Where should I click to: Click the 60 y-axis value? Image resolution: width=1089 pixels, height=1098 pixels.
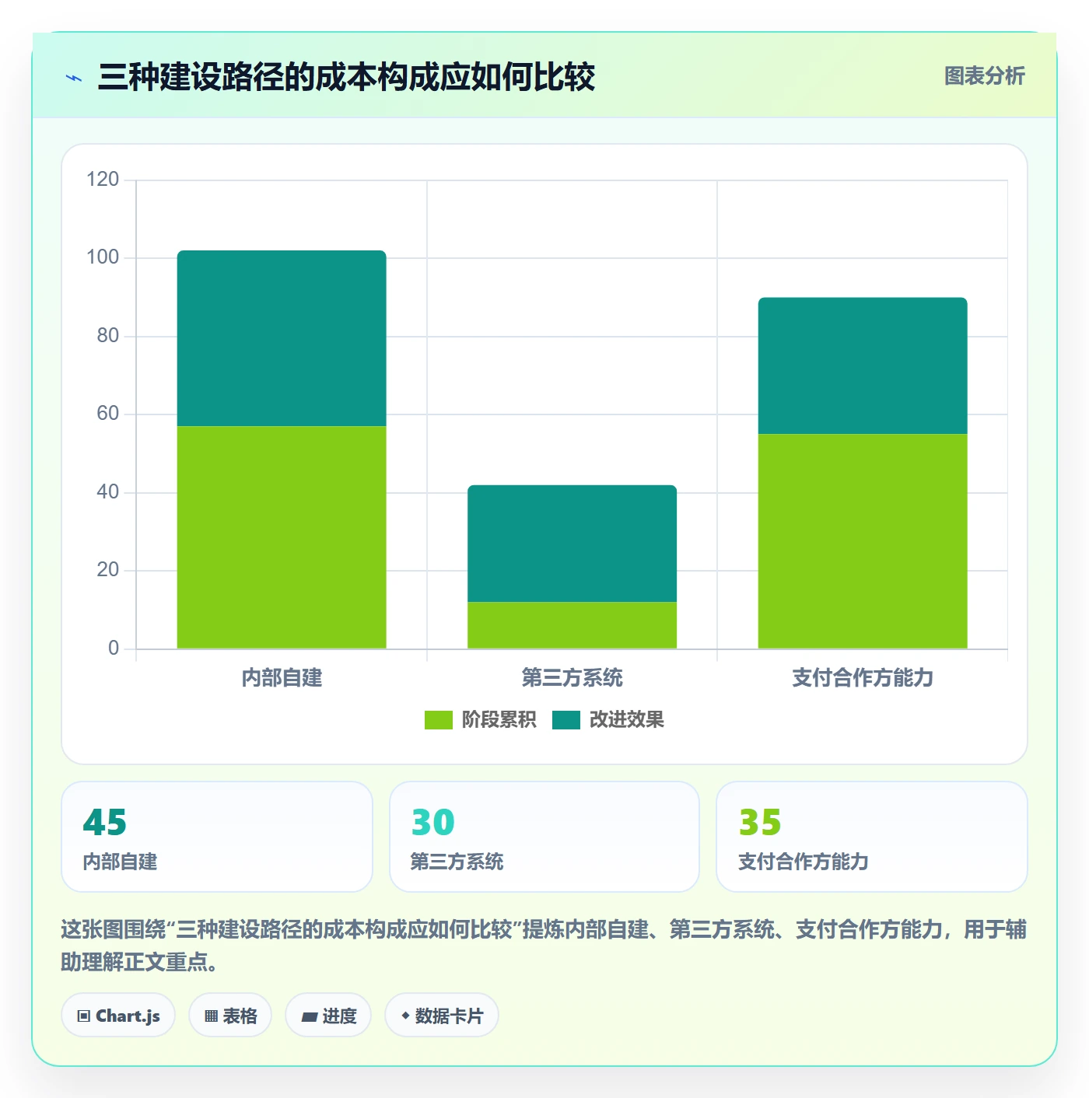108,414
